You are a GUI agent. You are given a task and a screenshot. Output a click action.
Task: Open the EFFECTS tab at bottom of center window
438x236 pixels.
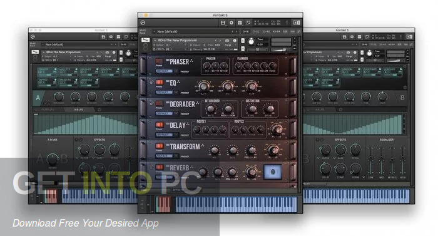(178, 190)
